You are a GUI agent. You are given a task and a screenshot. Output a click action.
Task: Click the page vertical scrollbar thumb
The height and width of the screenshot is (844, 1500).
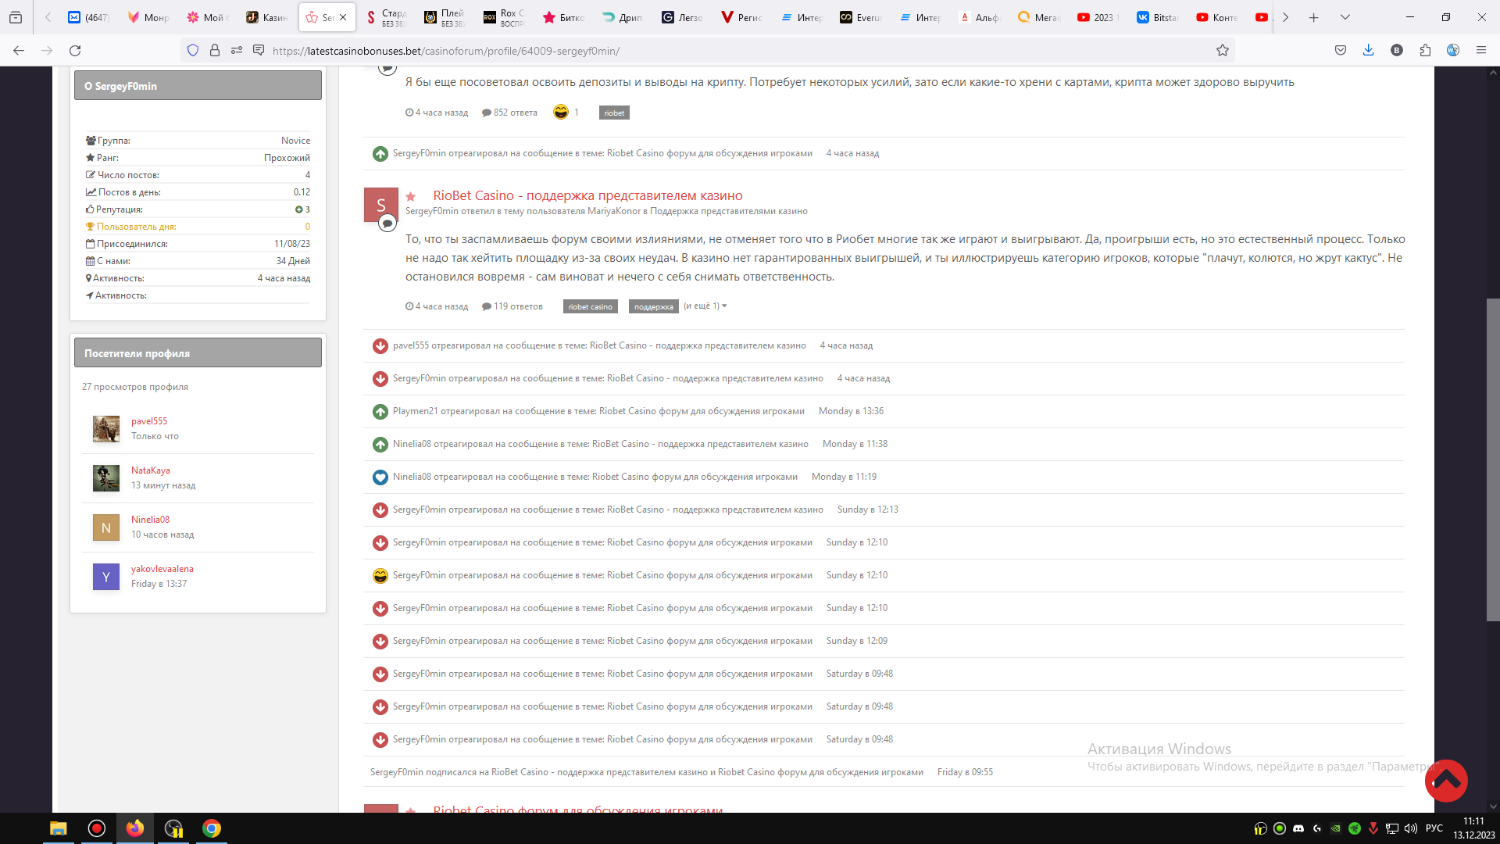click(x=1493, y=460)
